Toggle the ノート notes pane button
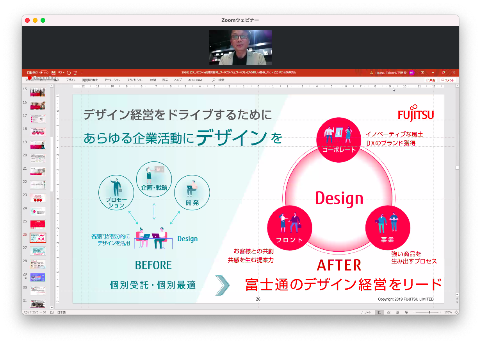The height and width of the screenshot is (344, 481). [x=365, y=312]
